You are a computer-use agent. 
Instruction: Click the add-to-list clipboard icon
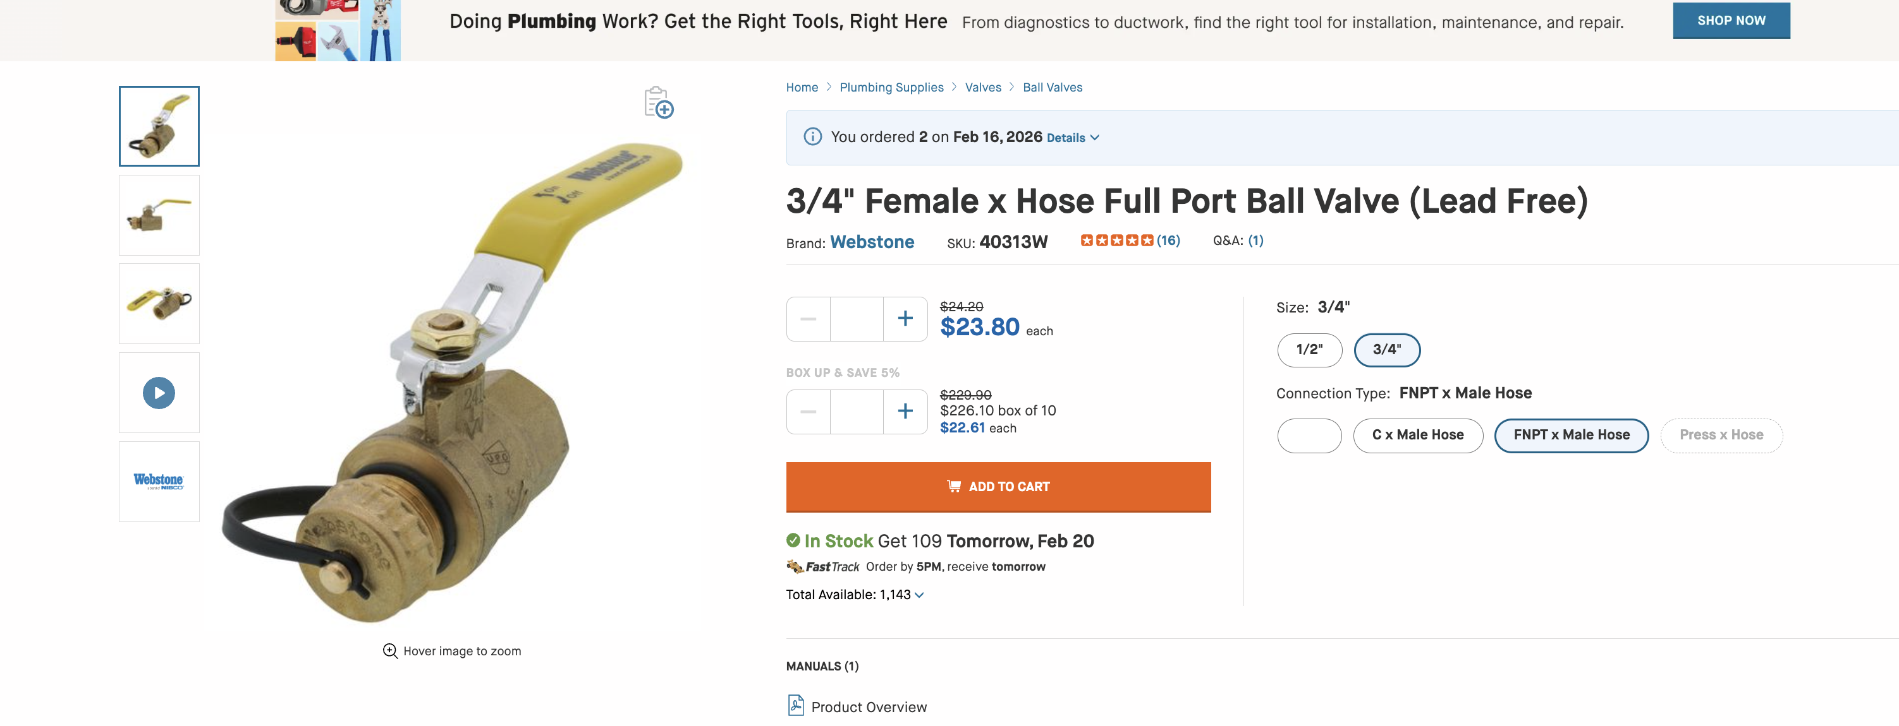point(657,102)
